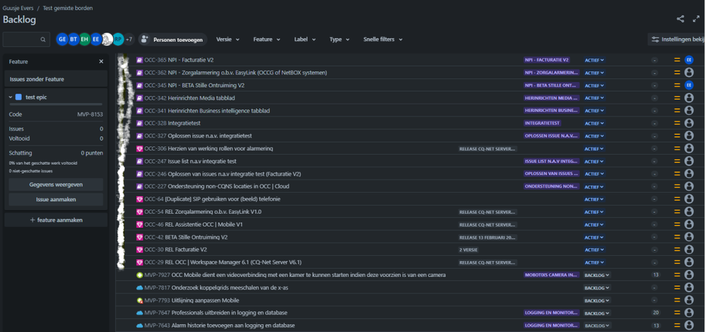
Task: Click assignee avatar on OCC-362 row
Action: [x=689, y=73]
